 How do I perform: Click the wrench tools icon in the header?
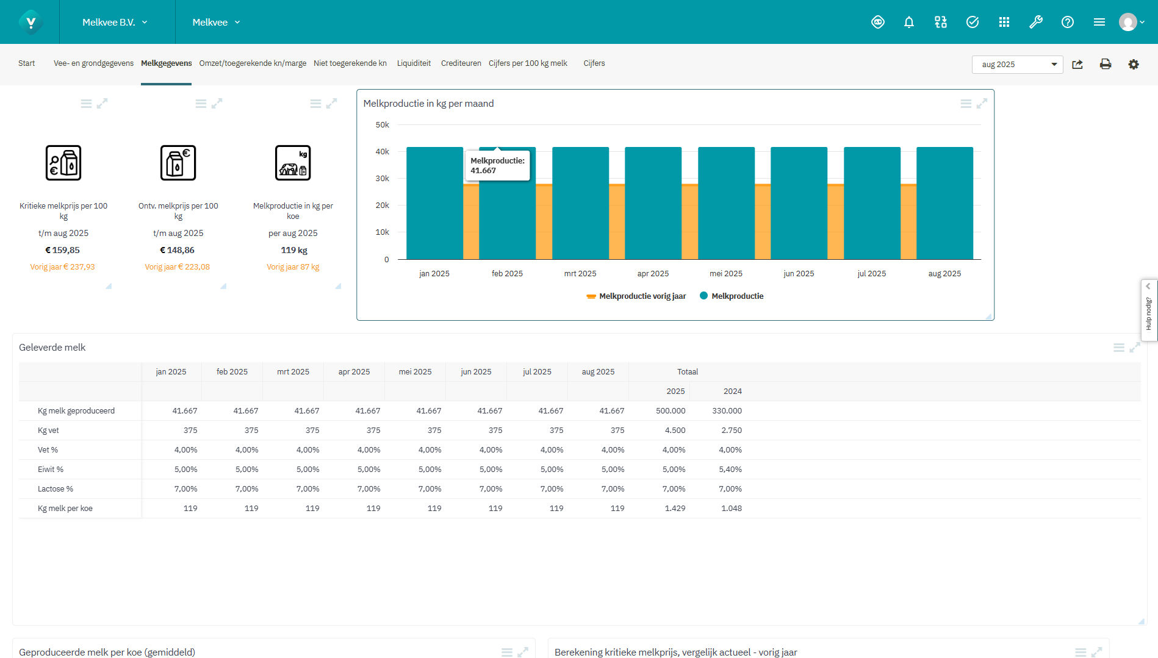[1036, 22]
